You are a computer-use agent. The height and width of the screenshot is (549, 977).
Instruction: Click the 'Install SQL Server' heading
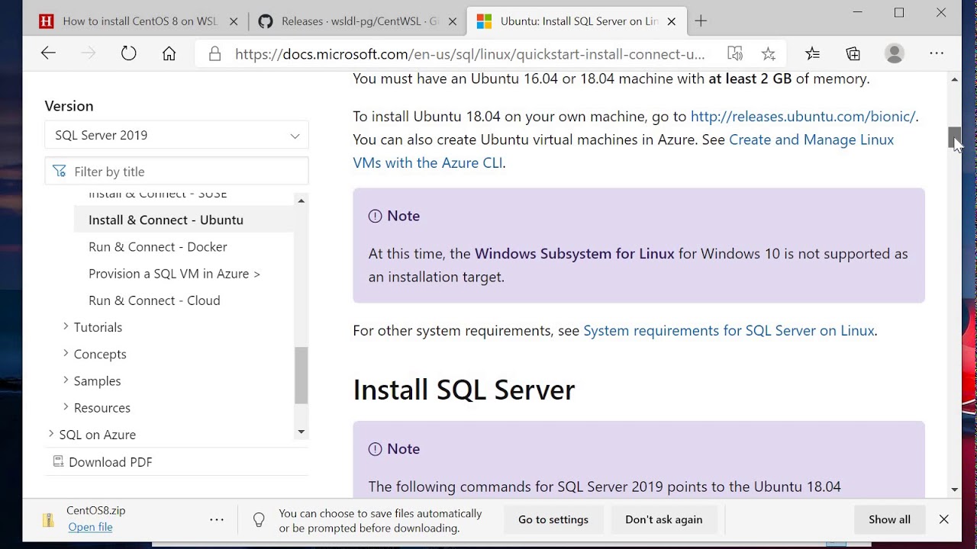pyautogui.click(x=463, y=390)
